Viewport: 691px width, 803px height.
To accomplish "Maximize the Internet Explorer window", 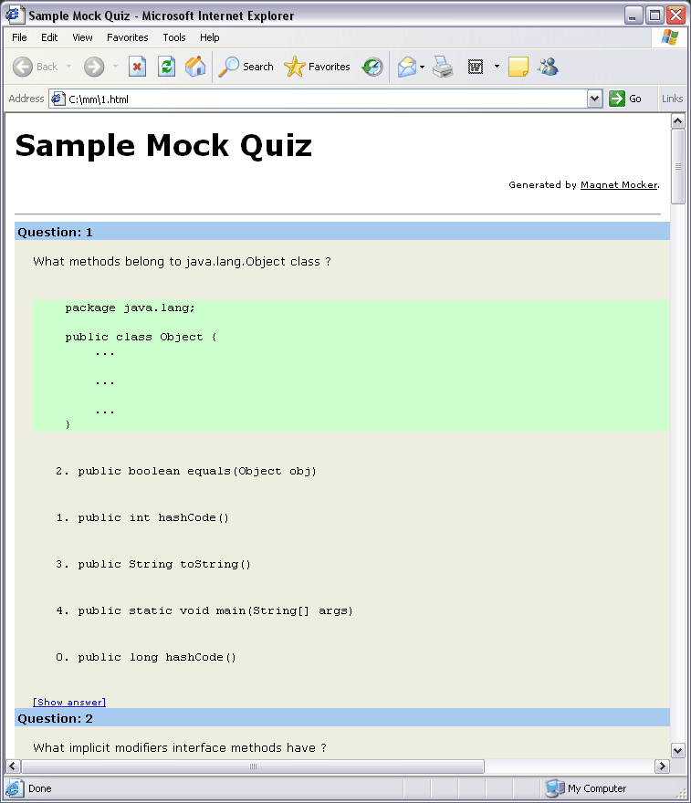I will click(654, 16).
